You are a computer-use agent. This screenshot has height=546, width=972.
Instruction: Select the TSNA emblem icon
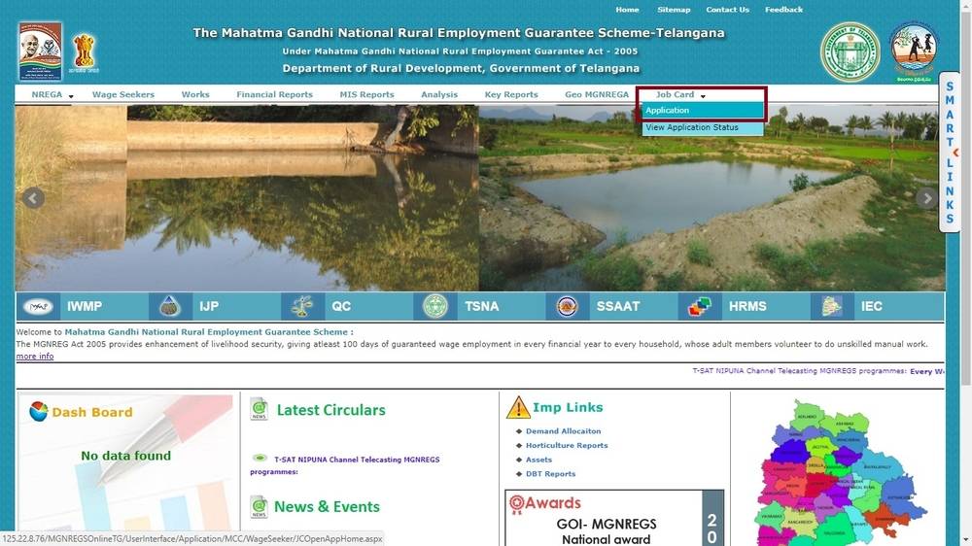[435, 306]
